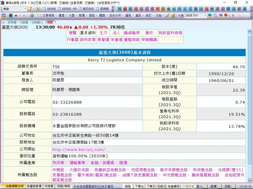
Task: Click the blue '資' shortcut icon
Action: pos(244,9)
